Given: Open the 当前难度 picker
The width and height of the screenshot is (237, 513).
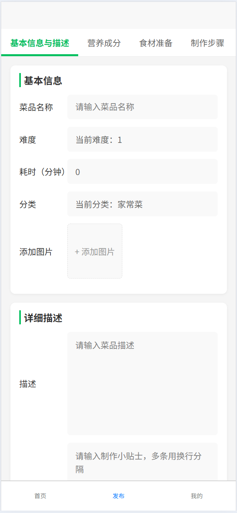Looking at the screenshot, I should (142, 139).
